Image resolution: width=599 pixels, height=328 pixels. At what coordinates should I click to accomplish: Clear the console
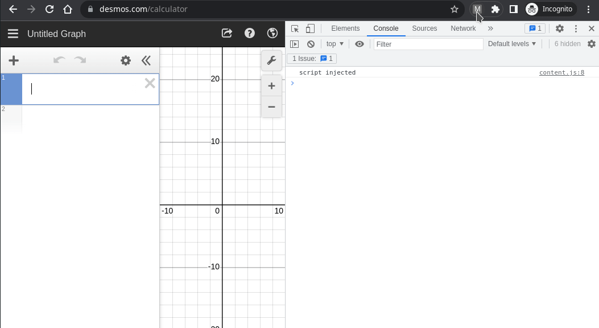click(311, 44)
